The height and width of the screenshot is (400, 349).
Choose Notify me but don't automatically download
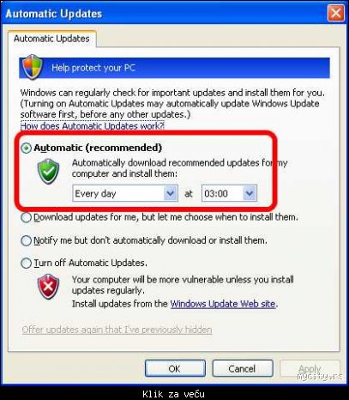(26, 240)
